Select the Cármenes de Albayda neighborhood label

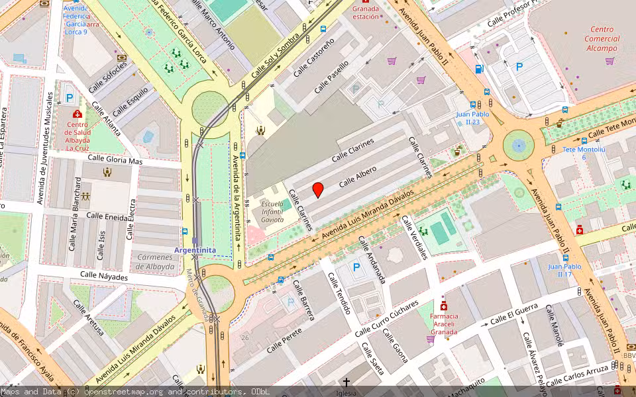pyautogui.click(x=156, y=262)
